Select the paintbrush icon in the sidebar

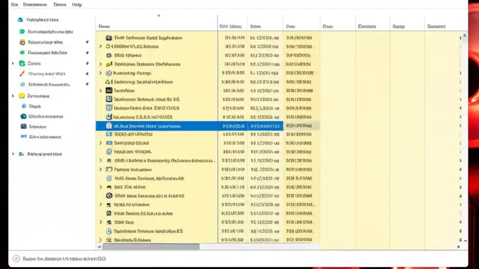coord(21,74)
